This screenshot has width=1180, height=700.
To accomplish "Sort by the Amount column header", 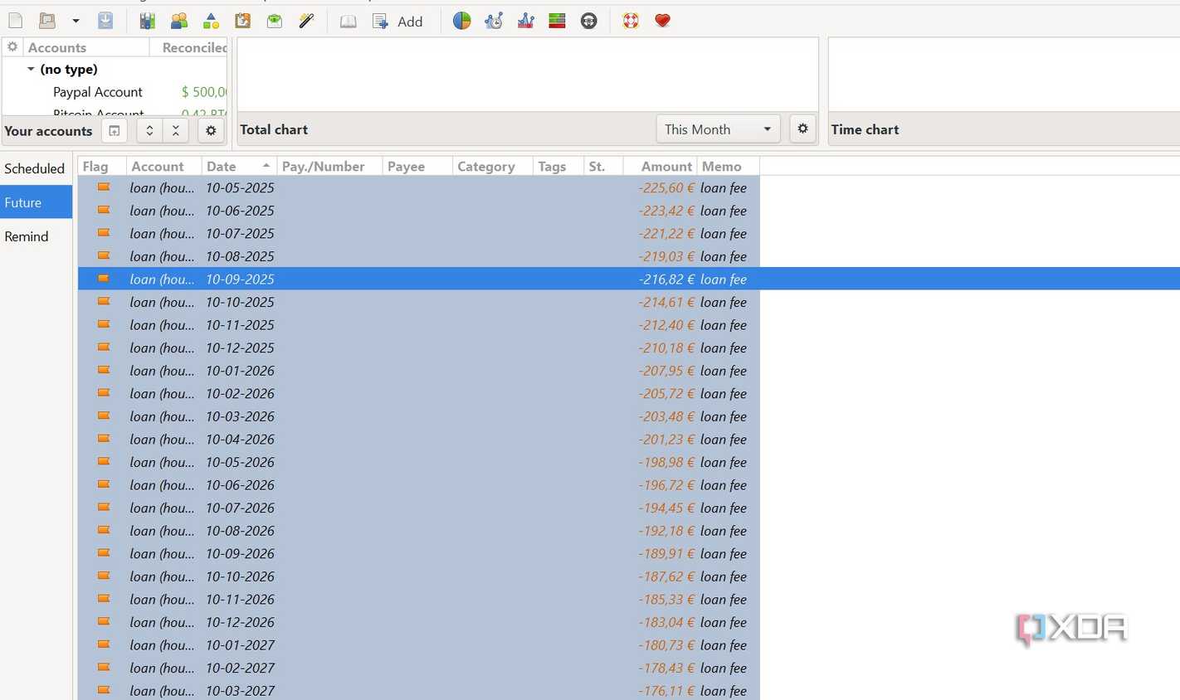I will point(661,167).
